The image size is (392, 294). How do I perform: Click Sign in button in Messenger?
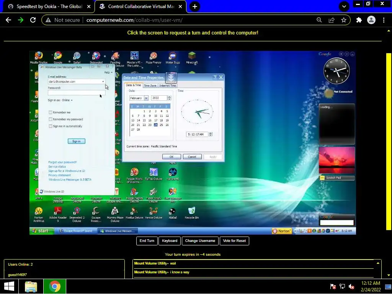[x=77, y=141]
